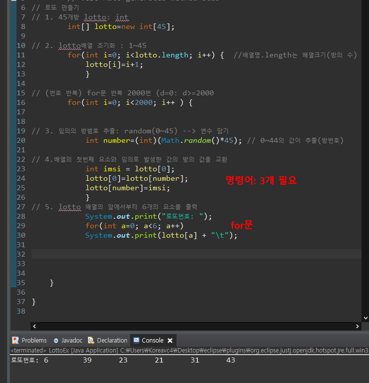Click console output number 23

coord(123,360)
